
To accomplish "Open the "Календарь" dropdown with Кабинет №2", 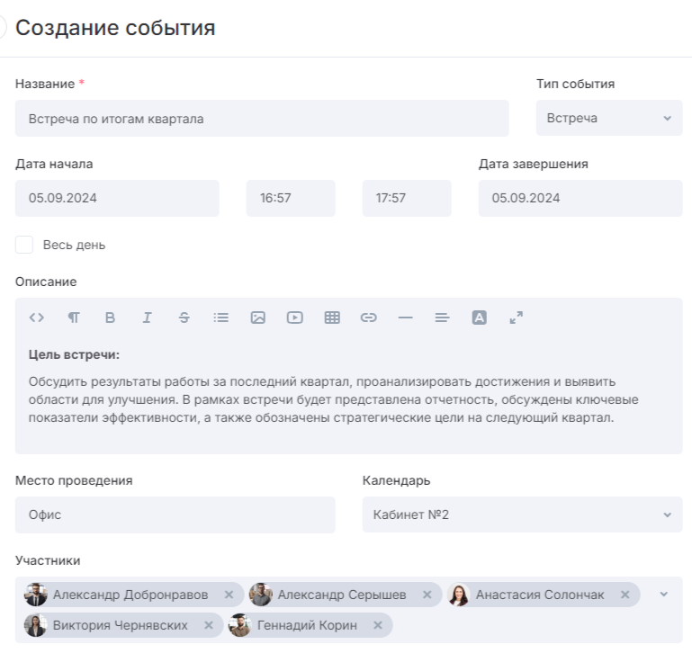I will point(522,514).
